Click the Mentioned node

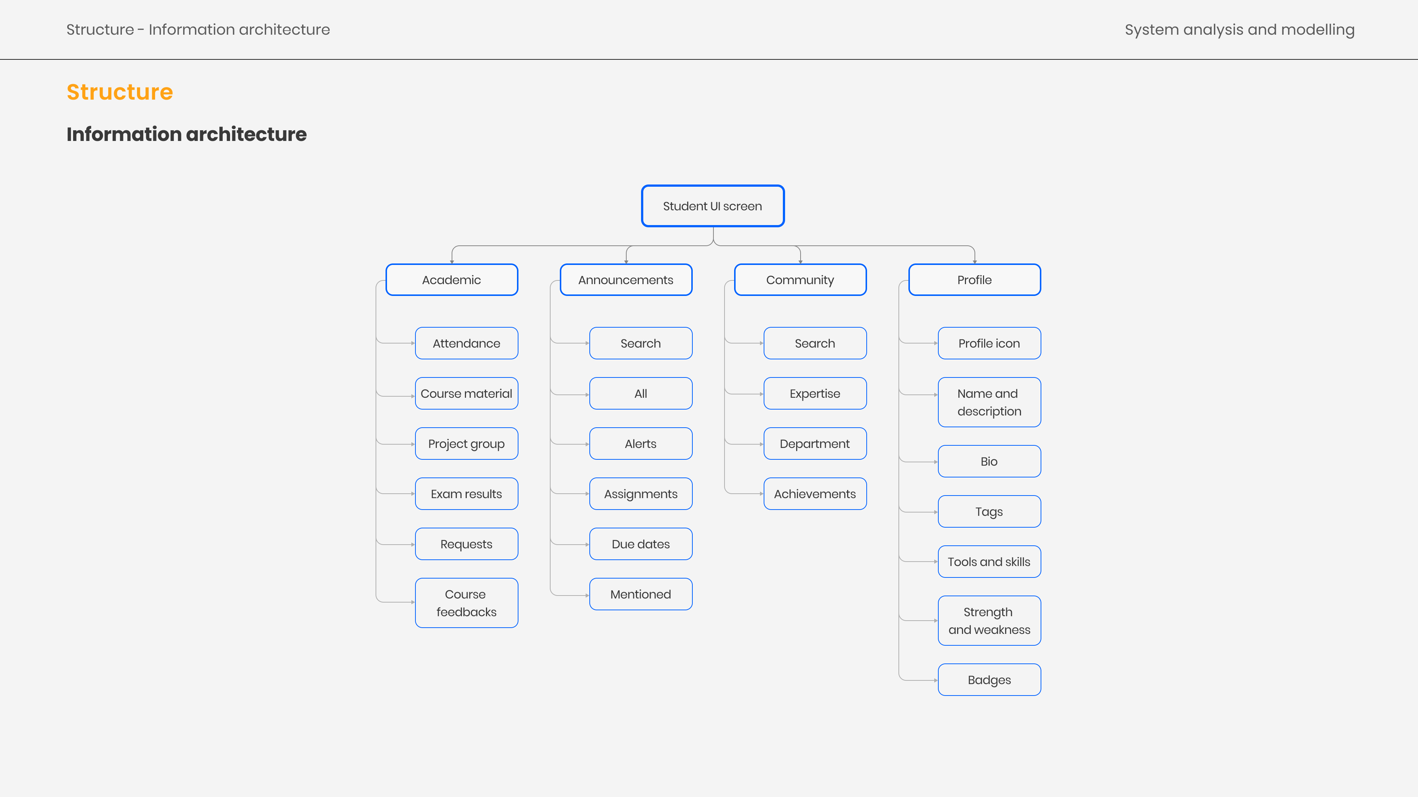tap(640, 593)
